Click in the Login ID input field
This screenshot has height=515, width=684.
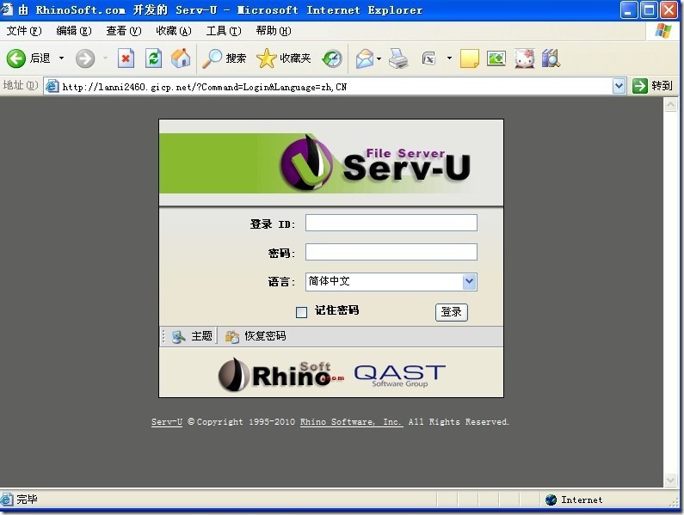click(391, 223)
